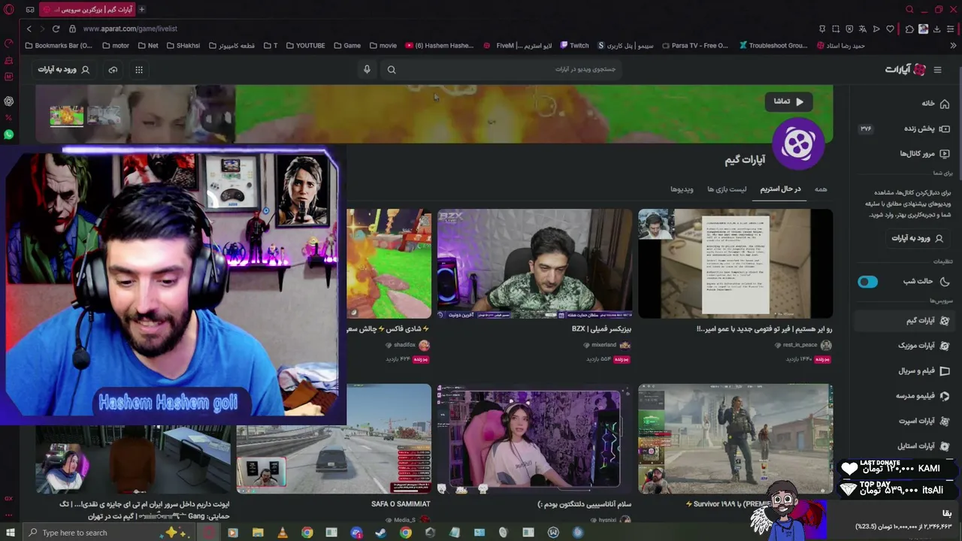This screenshot has height=541, width=962.
Task: Open آپارات گیم service in sidebar
Action: pos(905,321)
